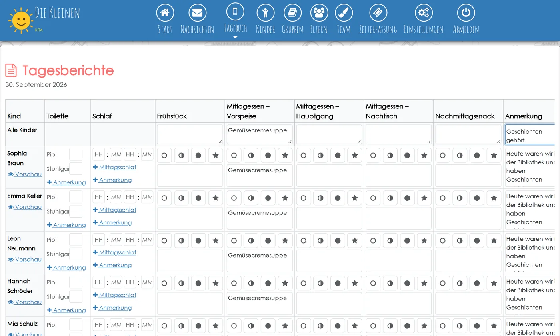Click Hannah Schröder's Nachtisch text box

[x=399, y=304]
